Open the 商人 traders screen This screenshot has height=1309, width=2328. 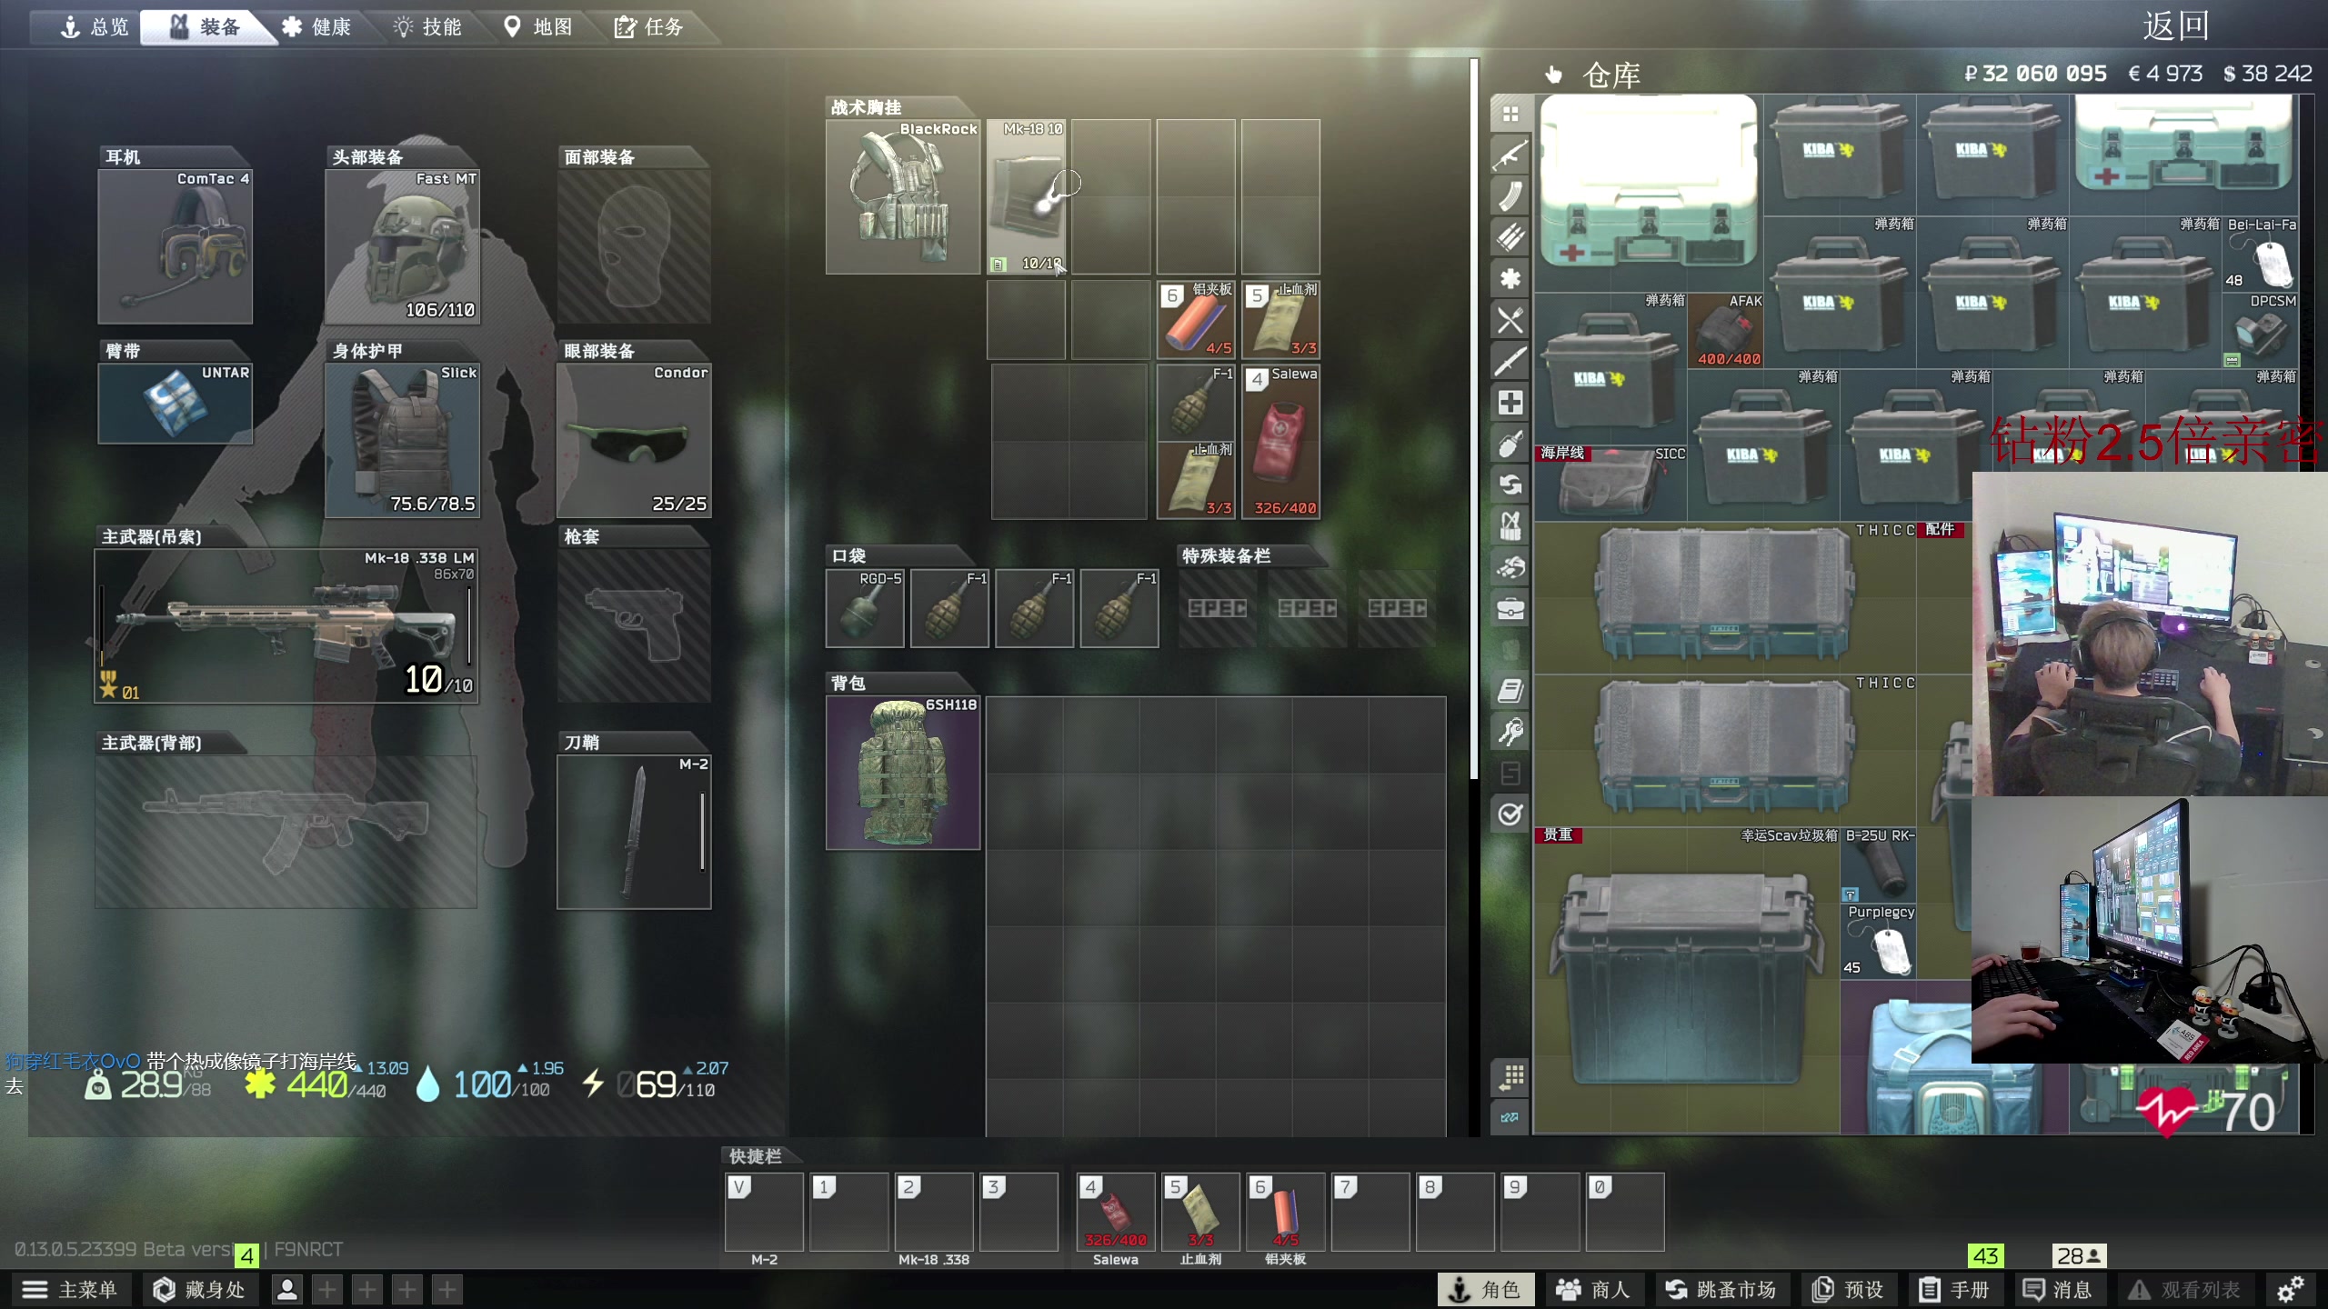pyautogui.click(x=1593, y=1289)
